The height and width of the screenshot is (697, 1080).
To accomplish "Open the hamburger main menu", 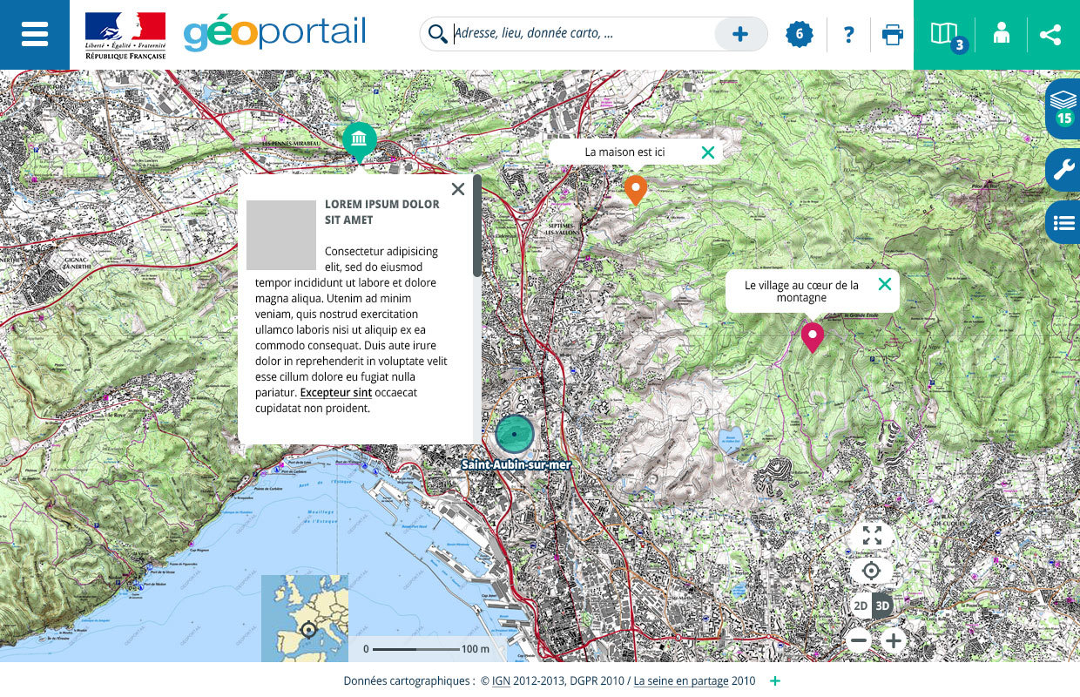I will (34, 35).
